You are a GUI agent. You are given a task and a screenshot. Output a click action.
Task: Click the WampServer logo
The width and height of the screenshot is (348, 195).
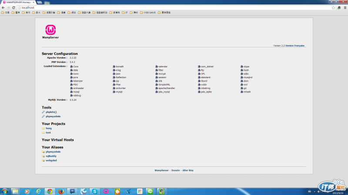50,32
